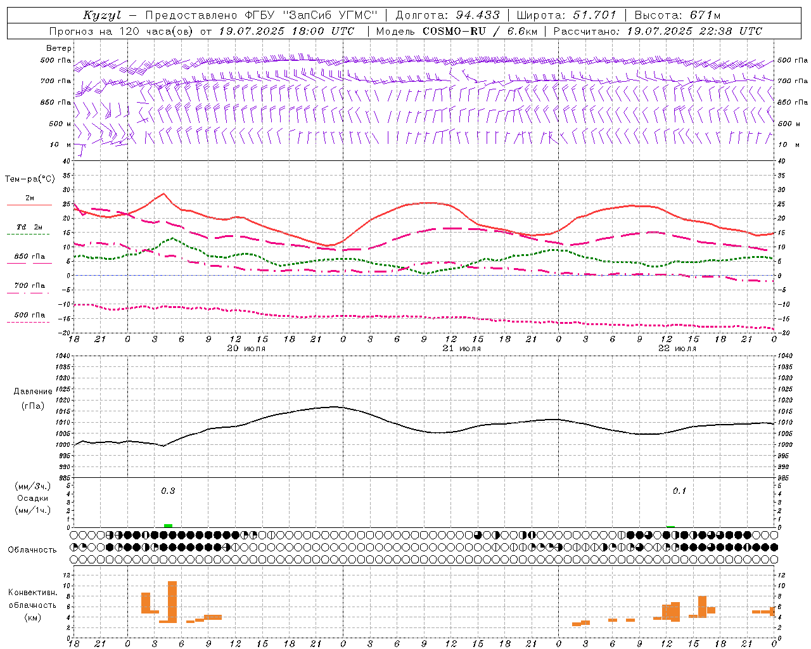The width and height of the screenshot is (811, 649).
Task: Click the green precipitation bar below 0.1
Action: point(670,526)
